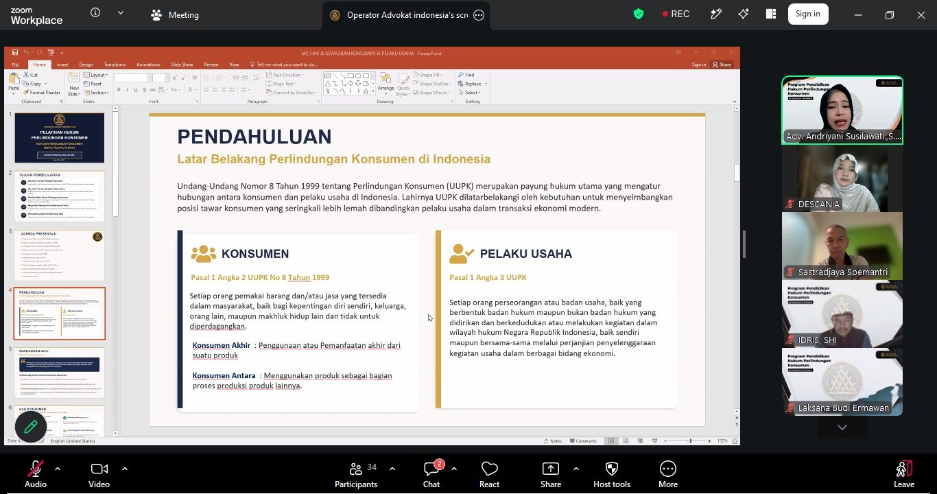Open the More options menu
Screen dimensions: 937x494
[x=667, y=469]
